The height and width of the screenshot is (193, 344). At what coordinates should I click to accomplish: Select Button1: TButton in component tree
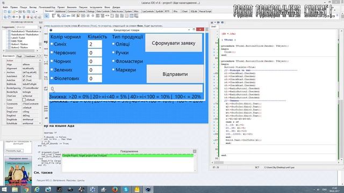tap(19, 44)
